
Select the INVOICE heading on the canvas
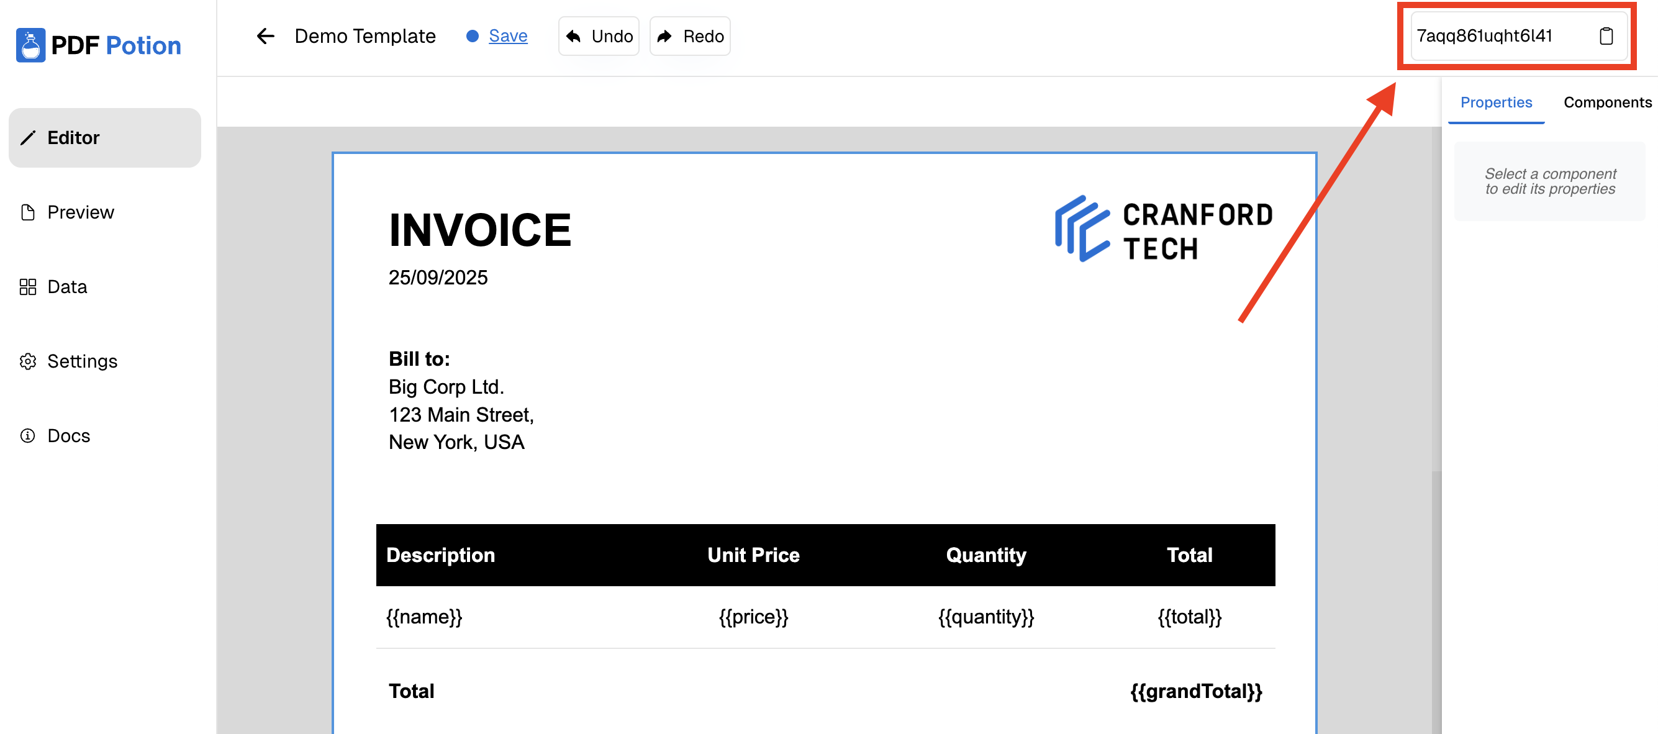point(479,230)
